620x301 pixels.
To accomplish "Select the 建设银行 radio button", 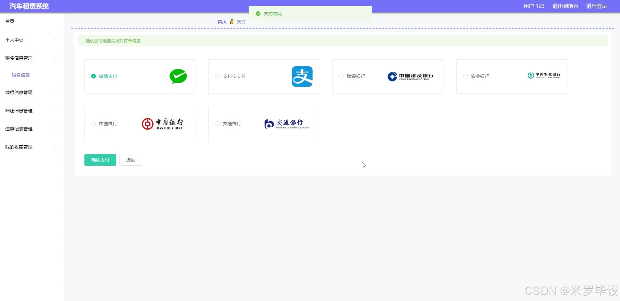I will tap(341, 76).
